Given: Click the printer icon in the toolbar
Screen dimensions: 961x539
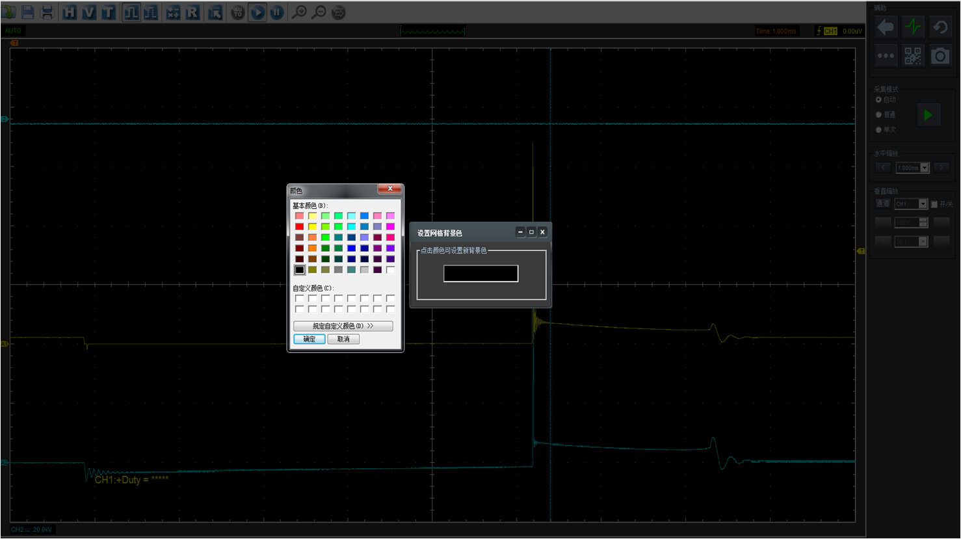Looking at the screenshot, I should tap(47, 12).
